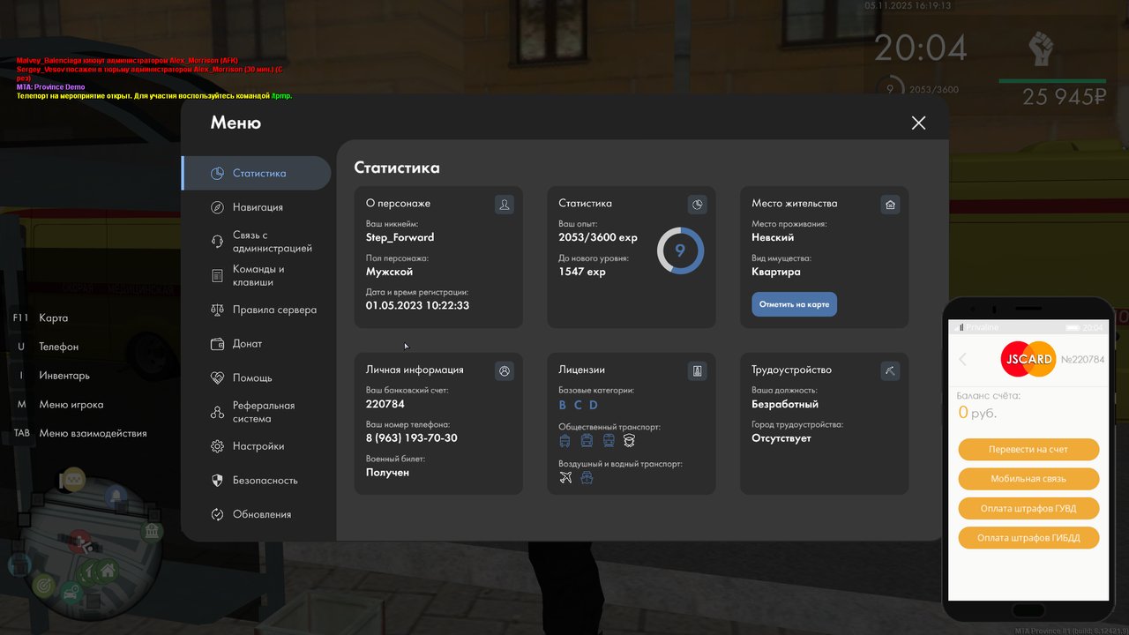Click license category C
This screenshot has height=635, width=1129.
[x=578, y=405]
